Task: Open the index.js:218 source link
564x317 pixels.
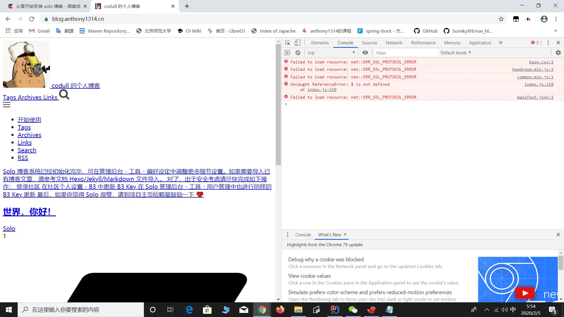Action: tap(539, 85)
